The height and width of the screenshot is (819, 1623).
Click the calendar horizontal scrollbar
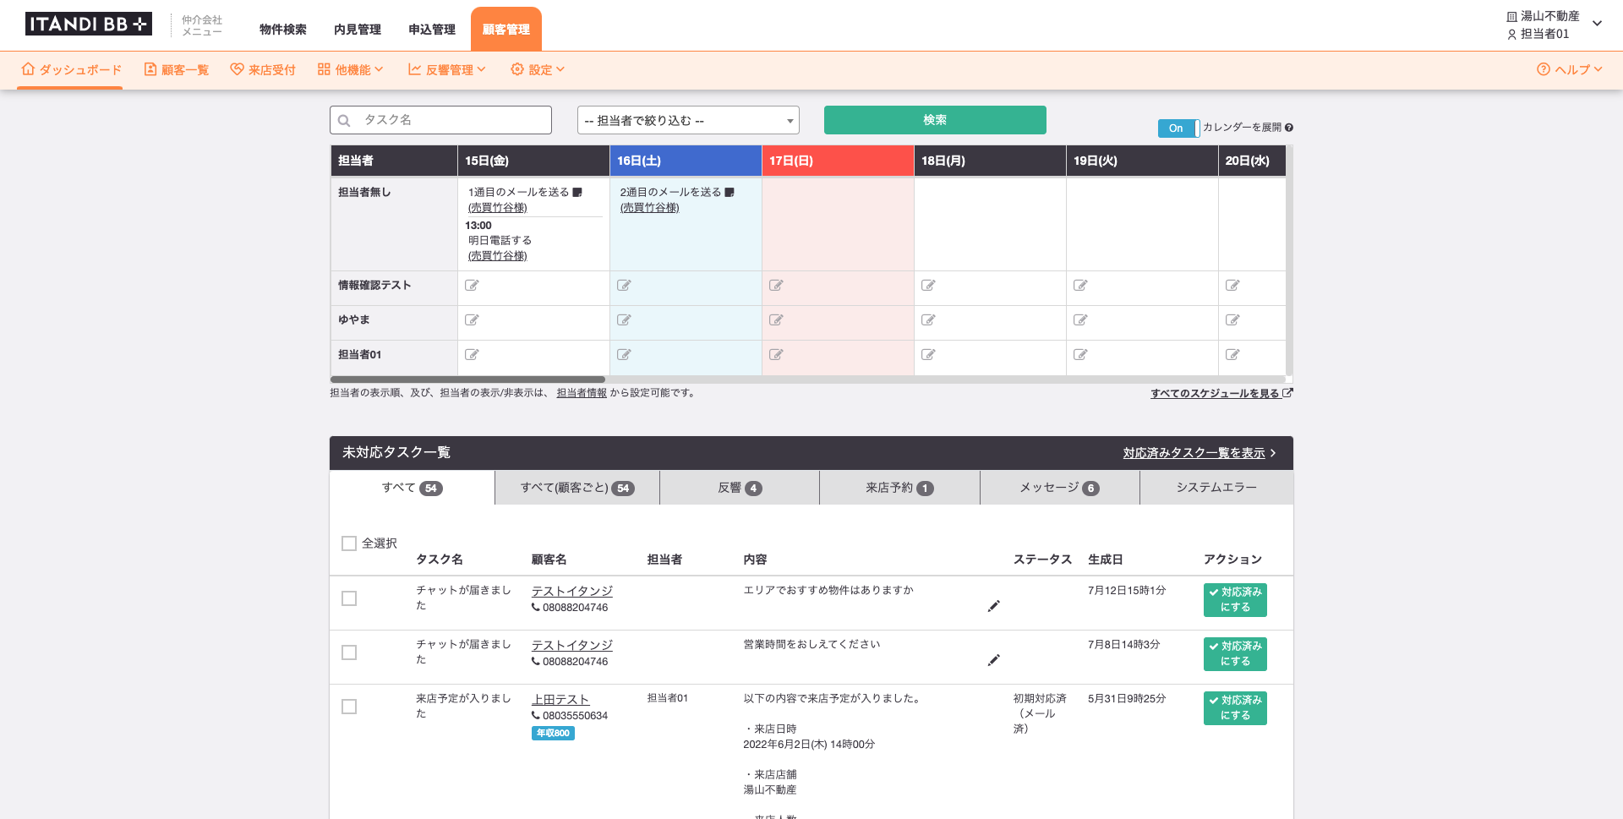pos(467,379)
